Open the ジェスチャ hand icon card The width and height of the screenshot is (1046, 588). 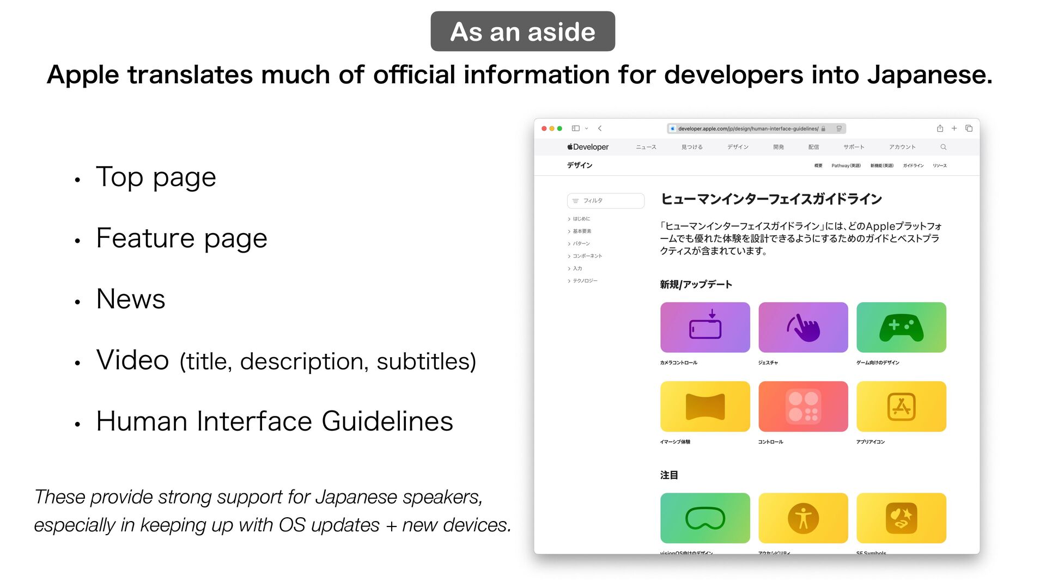803,327
